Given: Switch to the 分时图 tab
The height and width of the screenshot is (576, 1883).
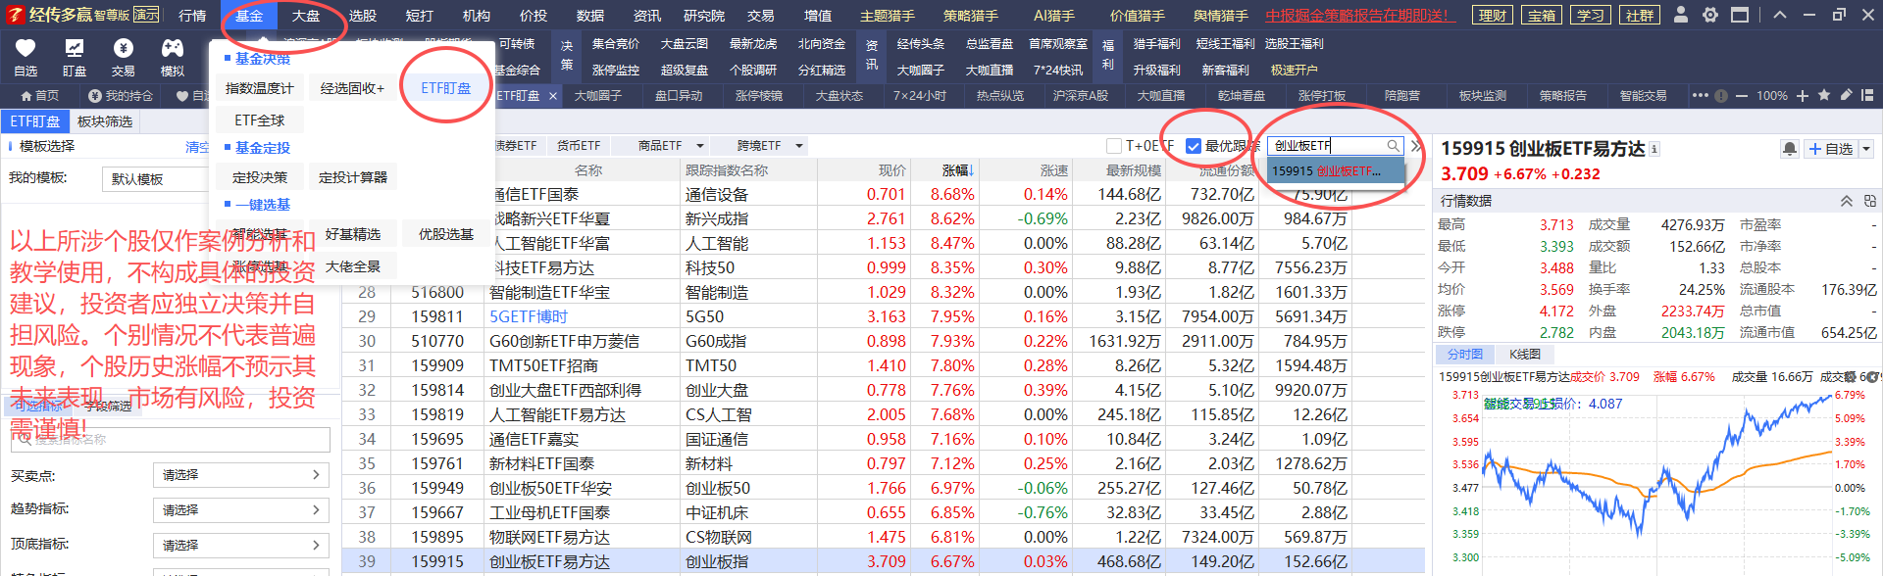Looking at the screenshot, I should 1465,355.
